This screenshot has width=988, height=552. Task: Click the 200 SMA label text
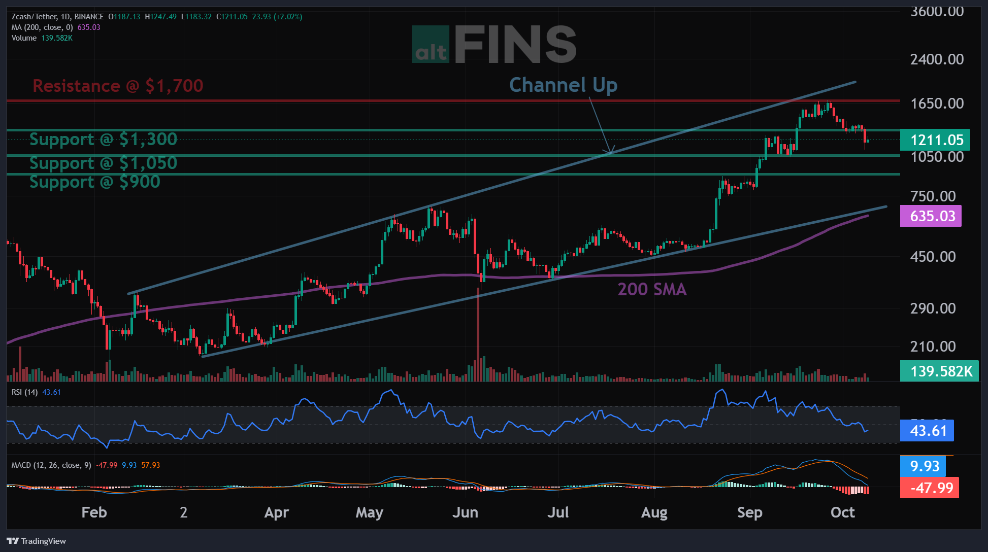652,289
